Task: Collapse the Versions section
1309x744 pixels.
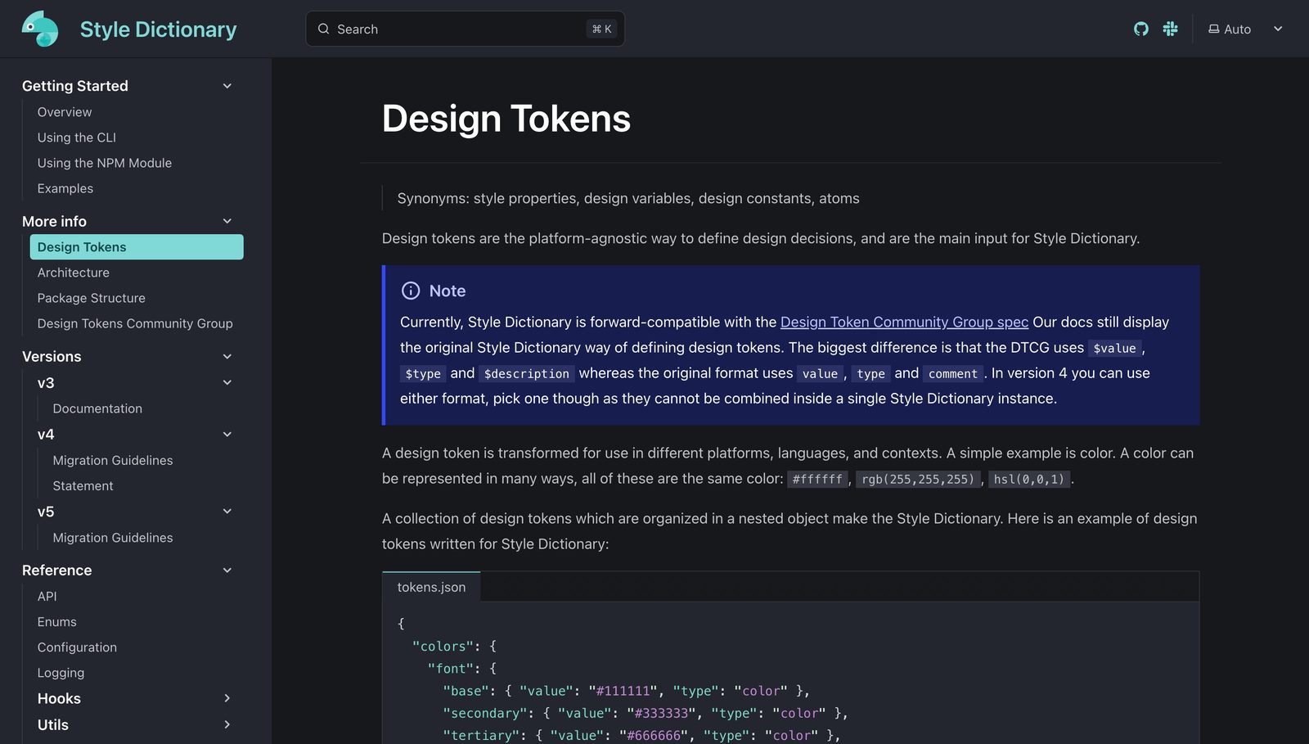Action: click(227, 357)
